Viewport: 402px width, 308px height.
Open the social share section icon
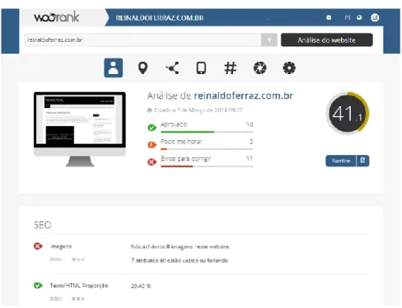[172, 68]
